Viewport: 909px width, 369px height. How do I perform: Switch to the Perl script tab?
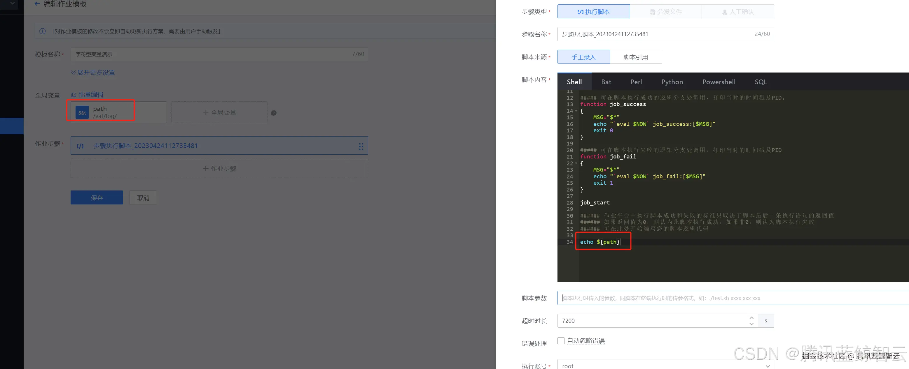(636, 82)
